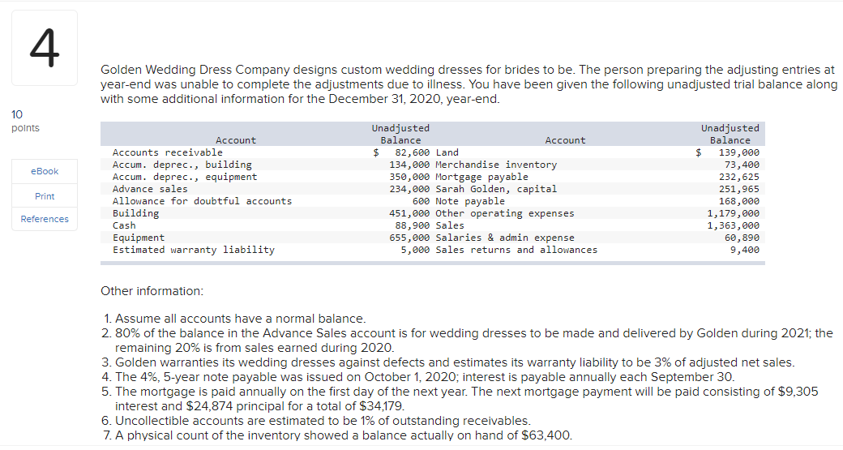Click item 5 about the mortgage payment
Screen dimensions: 843x450
point(460,399)
